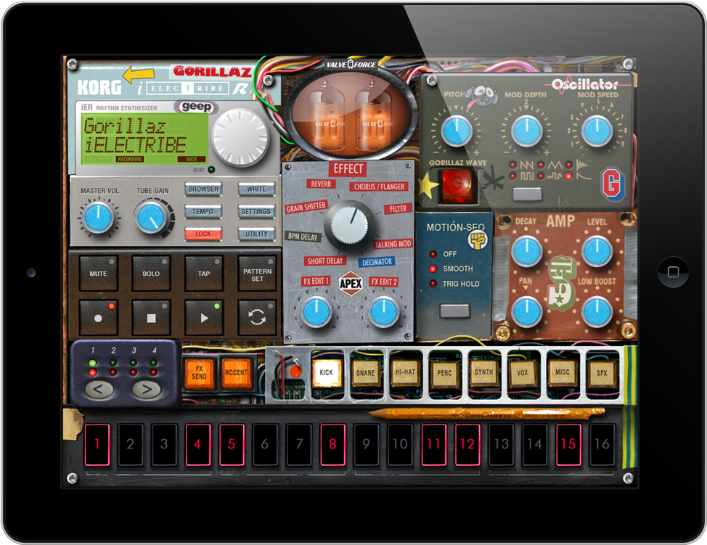
Task: Toggle step 1 in the sequencer
Action: [97, 444]
